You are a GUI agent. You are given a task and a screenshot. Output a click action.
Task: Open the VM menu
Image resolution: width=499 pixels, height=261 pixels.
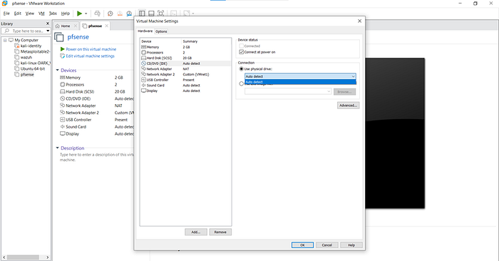[x=41, y=14]
